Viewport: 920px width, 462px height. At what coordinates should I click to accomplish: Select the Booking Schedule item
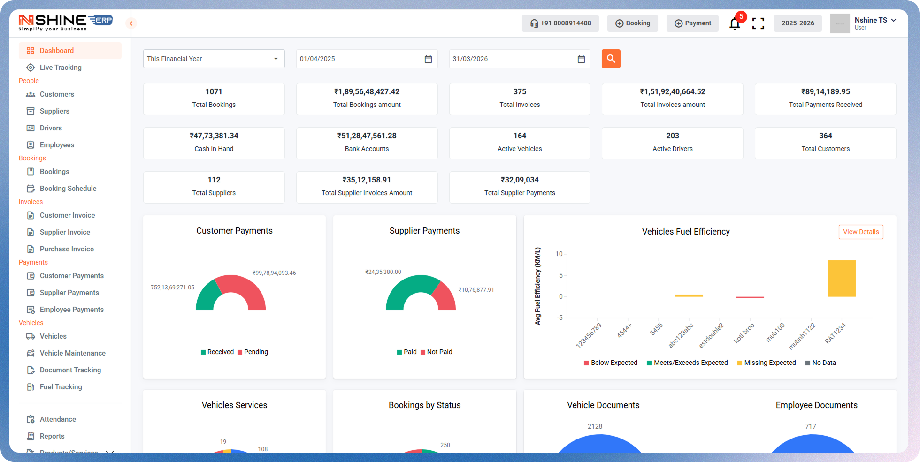click(x=68, y=188)
